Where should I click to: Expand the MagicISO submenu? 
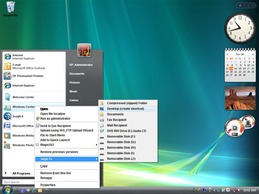pos(67,145)
